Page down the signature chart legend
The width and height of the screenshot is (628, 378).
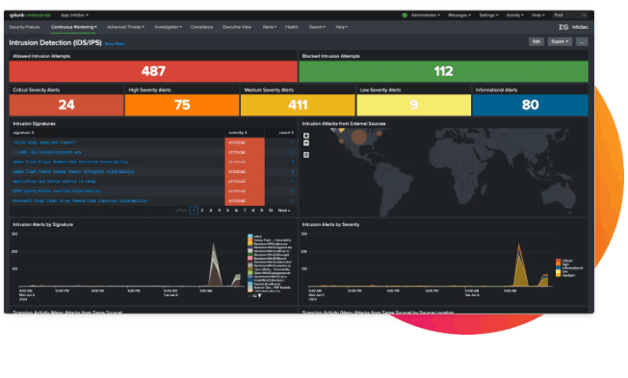click(259, 295)
